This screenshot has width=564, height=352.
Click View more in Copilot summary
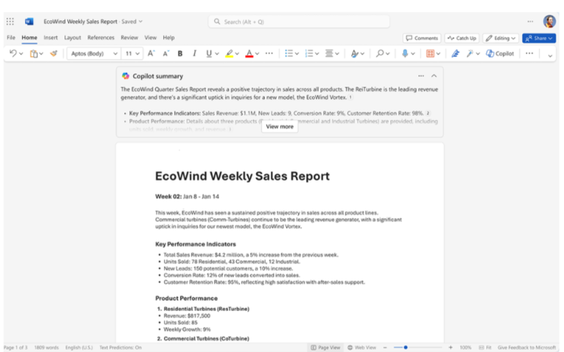point(279,126)
